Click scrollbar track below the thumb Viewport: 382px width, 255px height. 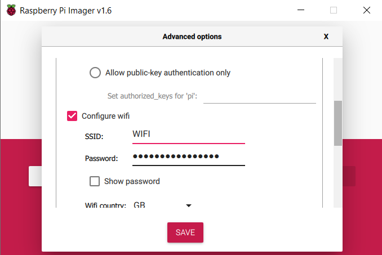click(338, 176)
